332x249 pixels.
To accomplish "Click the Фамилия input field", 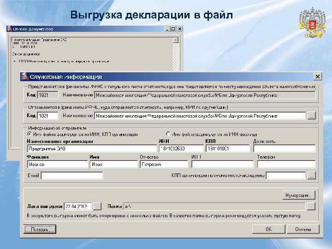I will 57,164.
